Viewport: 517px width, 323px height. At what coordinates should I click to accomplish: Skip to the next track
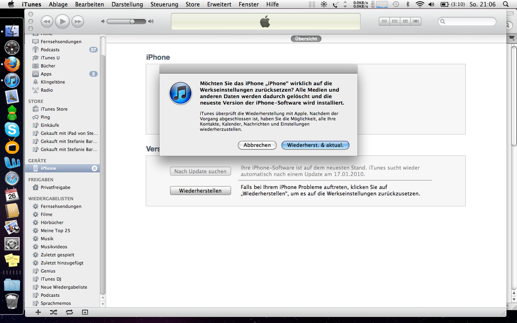[78, 21]
